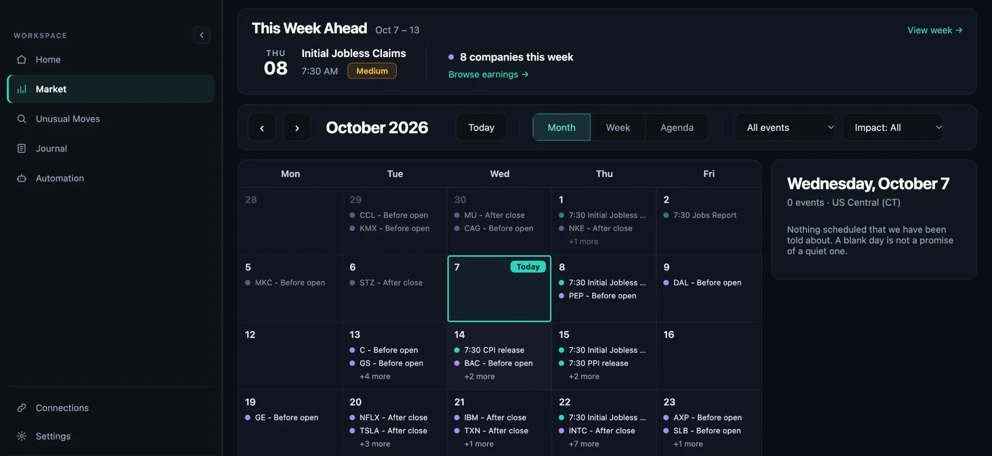The width and height of the screenshot is (992, 456).
Task: Click AXP - Before open event
Action: [x=702, y=418]
